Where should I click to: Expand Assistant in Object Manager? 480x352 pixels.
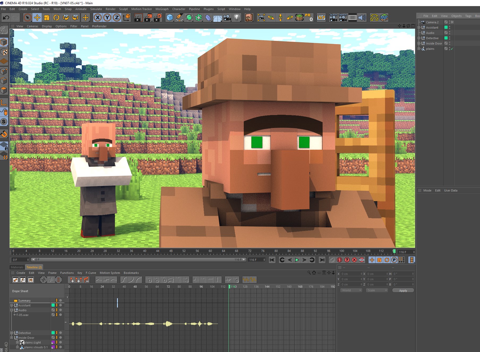pyautogui.click(x=419, y=28)
